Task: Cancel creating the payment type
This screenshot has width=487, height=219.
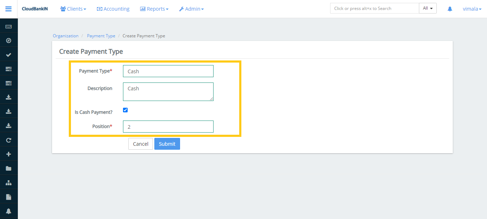Action: 140,144
